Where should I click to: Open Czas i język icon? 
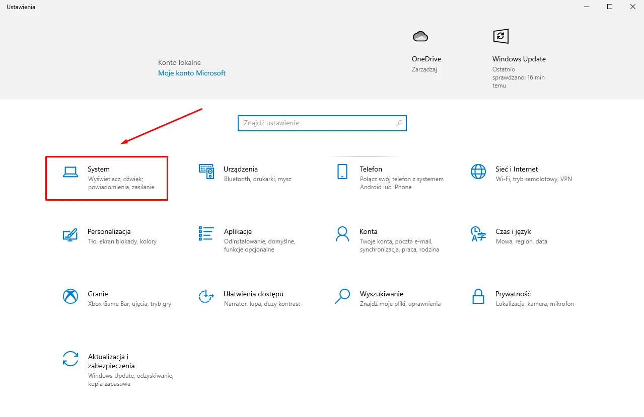tap(478, 234)
